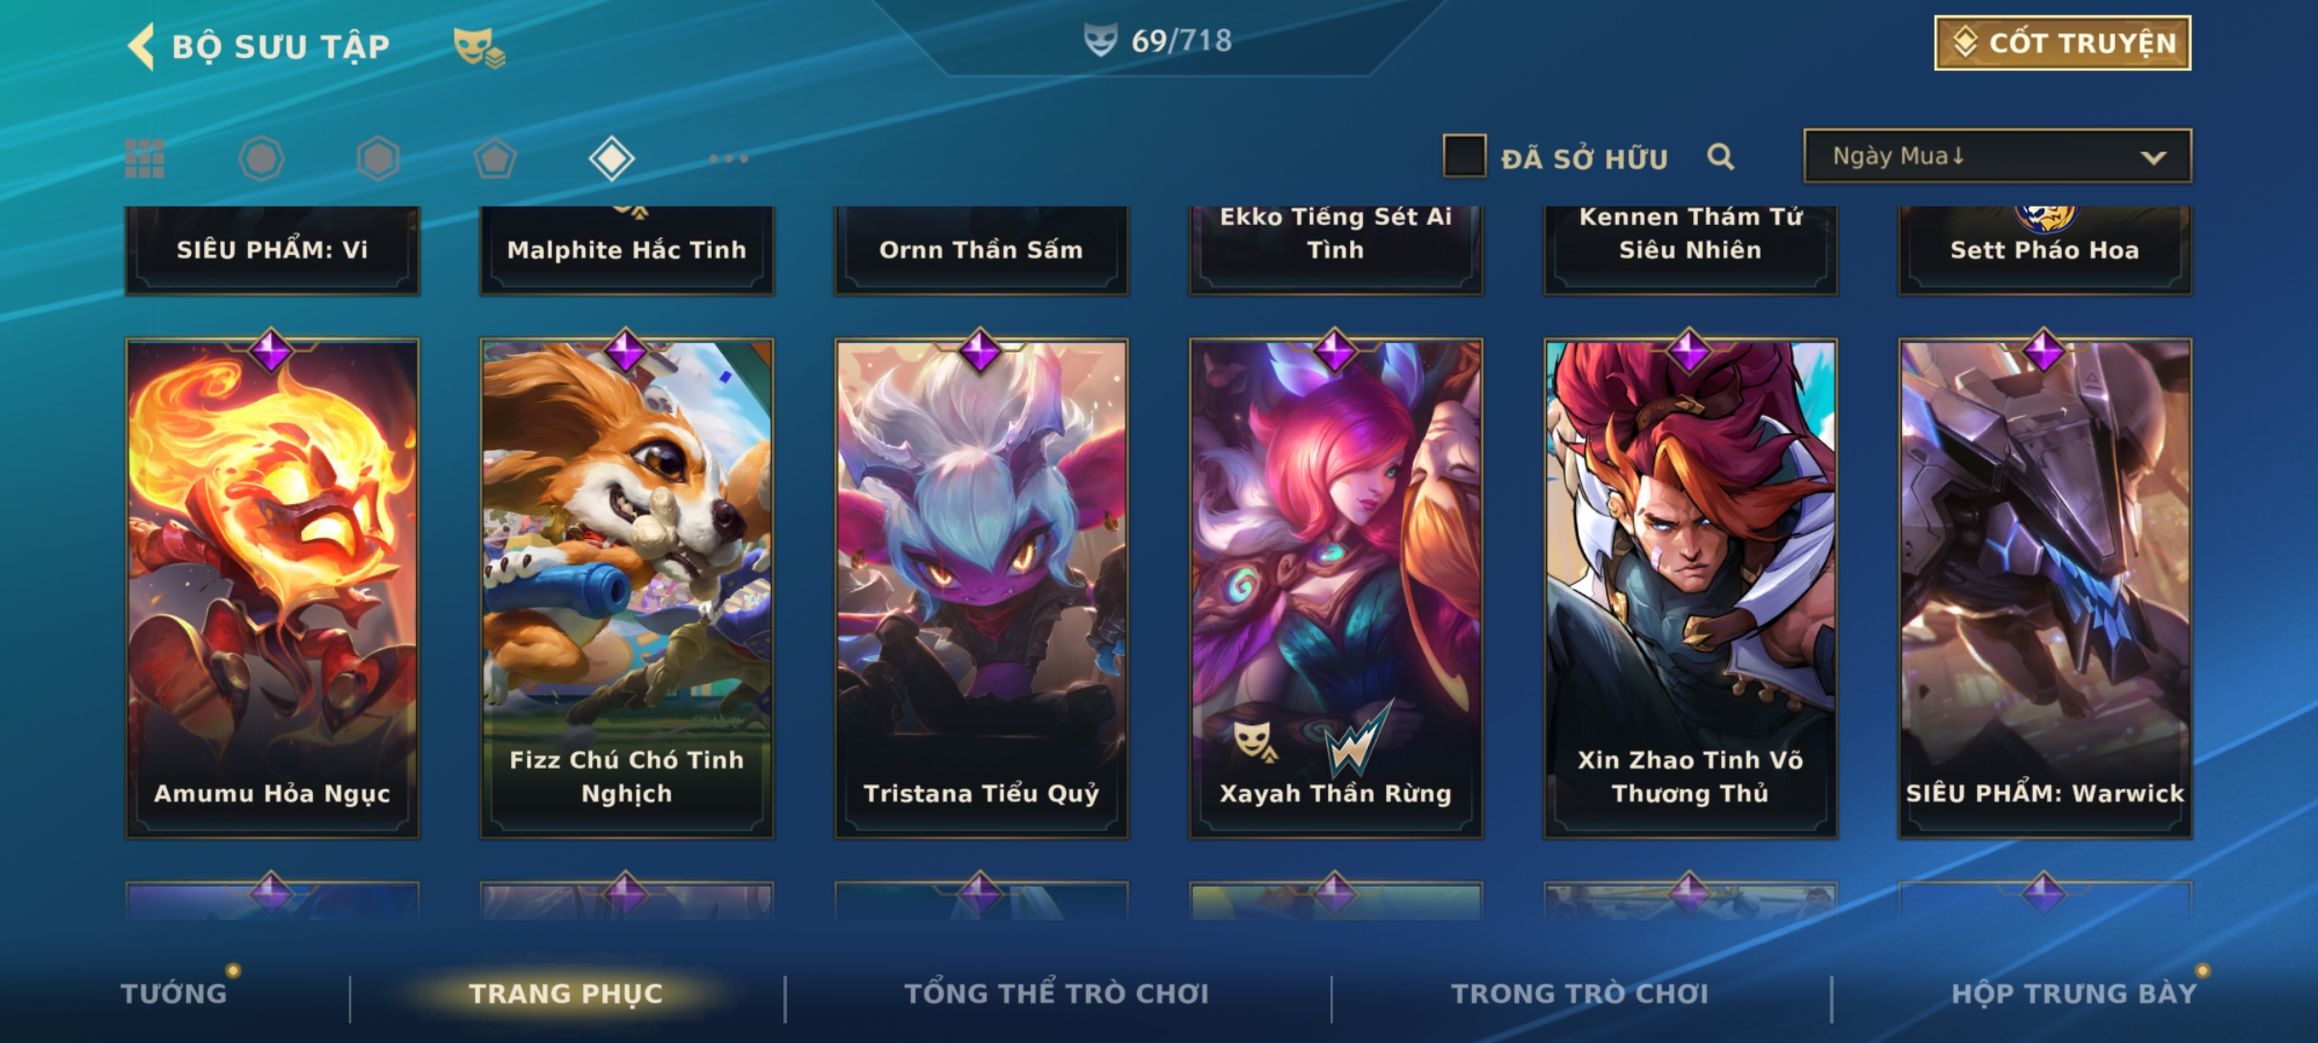
Task: Select the SIÊU PHẨM: Warwick skin card
Action: click(2045, 588)
